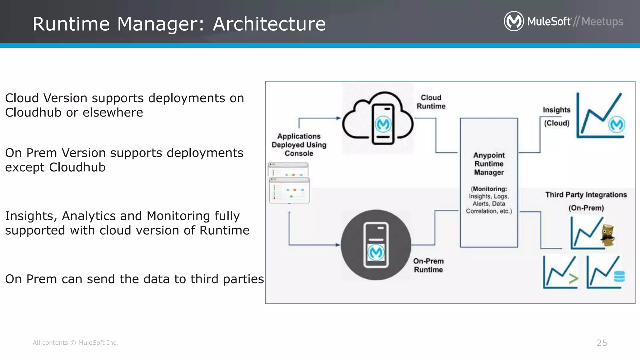Click the On-Prem Runtime label
Viewport: 640px width, 360px height.
click(x=428, y=265)
